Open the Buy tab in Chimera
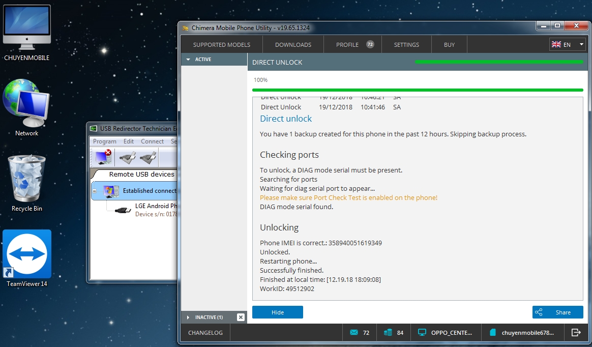The height and width of the screenshot is (347, 592). tap(449, 45)
